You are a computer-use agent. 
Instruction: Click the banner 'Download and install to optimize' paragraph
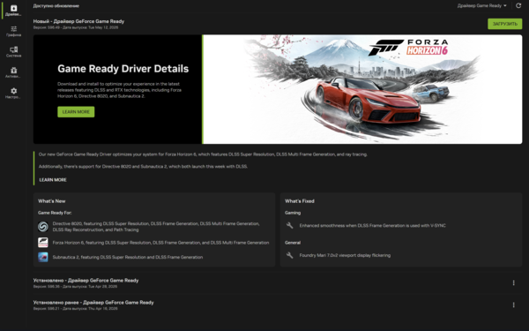tap(119, 90)
